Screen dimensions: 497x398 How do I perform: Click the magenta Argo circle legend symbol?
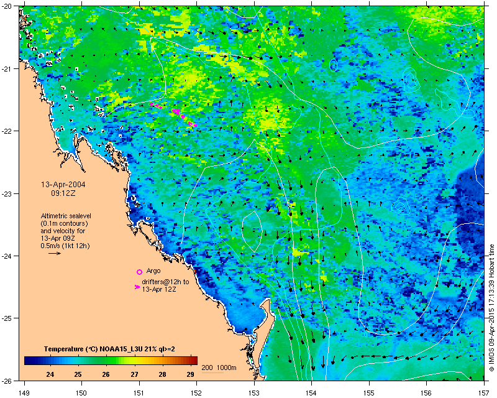pyautogui.click(x=139, y=272)
